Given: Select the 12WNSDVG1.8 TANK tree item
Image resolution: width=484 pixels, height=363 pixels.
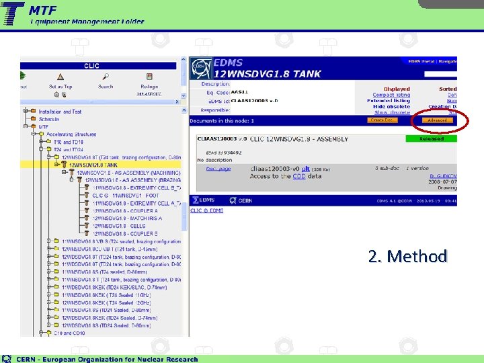Looking at the screenshot, I should tap(93, 165).
